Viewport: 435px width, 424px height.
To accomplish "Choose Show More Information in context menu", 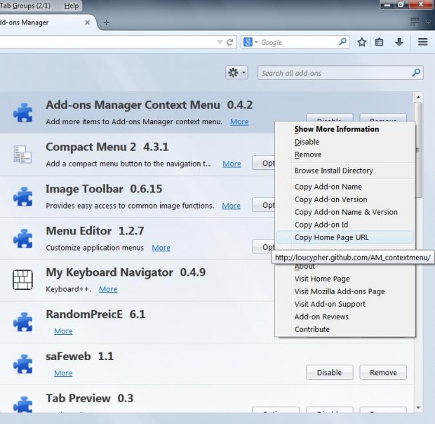I will point(344,129).
